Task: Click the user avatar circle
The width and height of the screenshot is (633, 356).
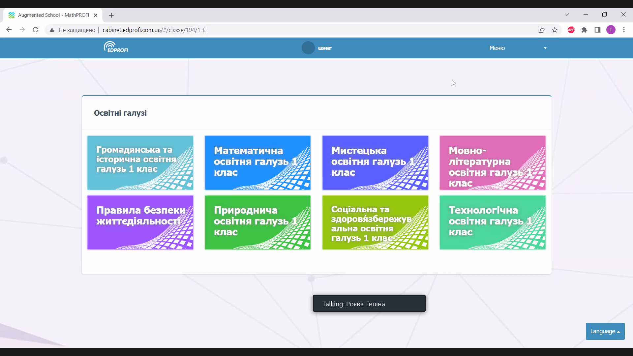Action: [308, 48]
